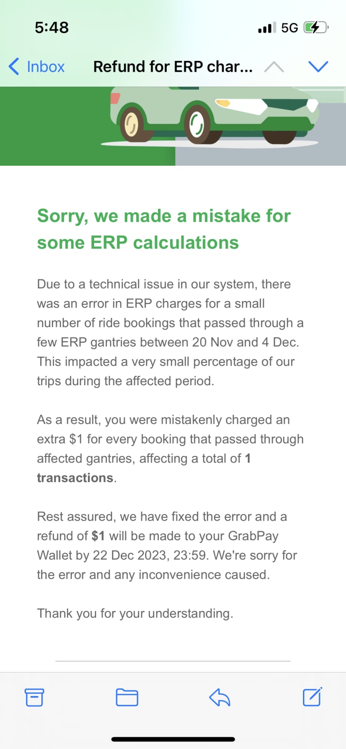Viewport: 346px width, 749px height.
Task: Move the message to a folder
Action: pos(127,698)
